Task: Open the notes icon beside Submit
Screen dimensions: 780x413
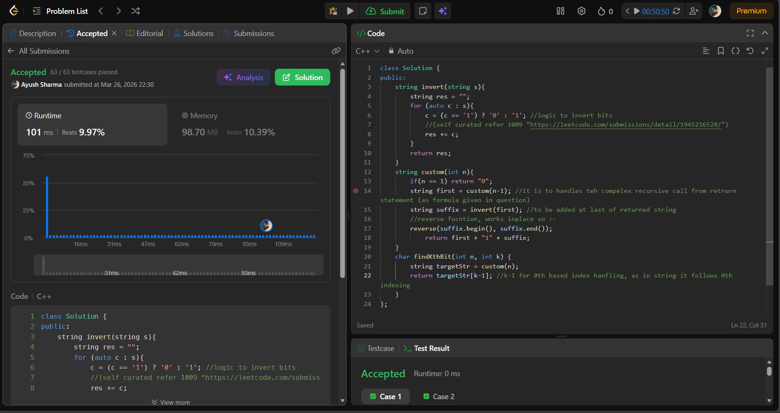Action: tap(423, 11)
